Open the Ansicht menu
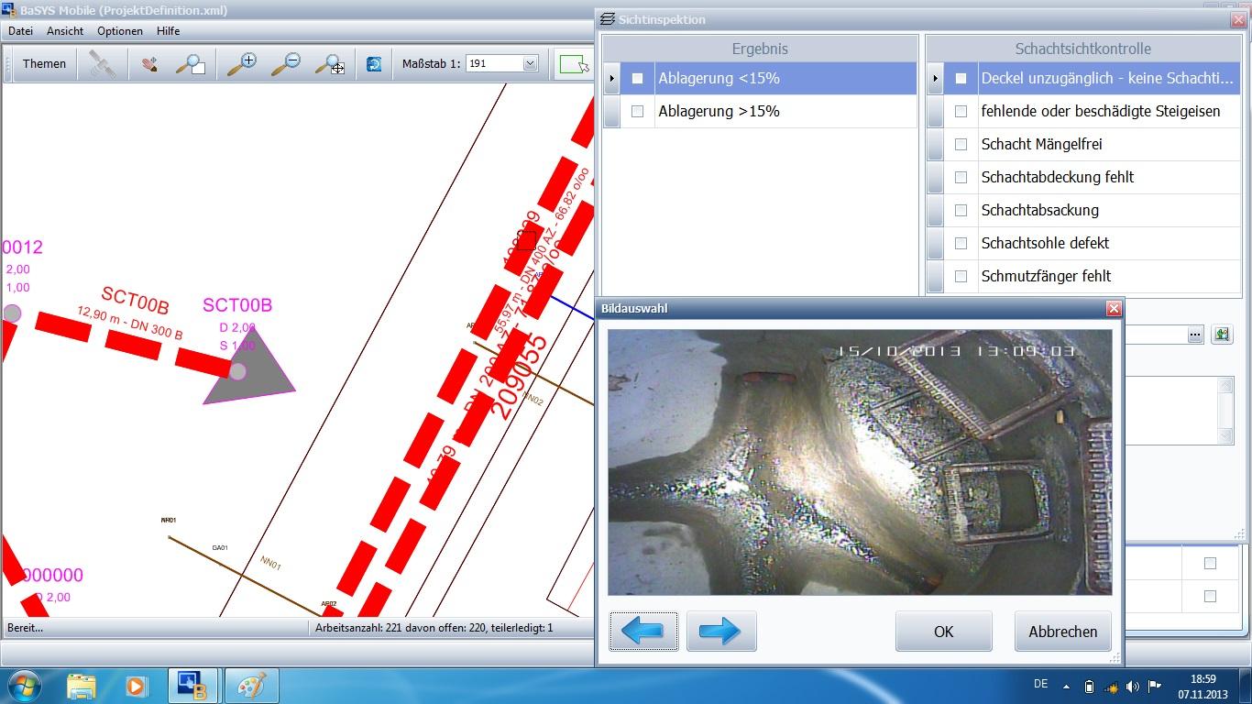The height and width of the screenshot is (704, 1252). tap(65, 31)
